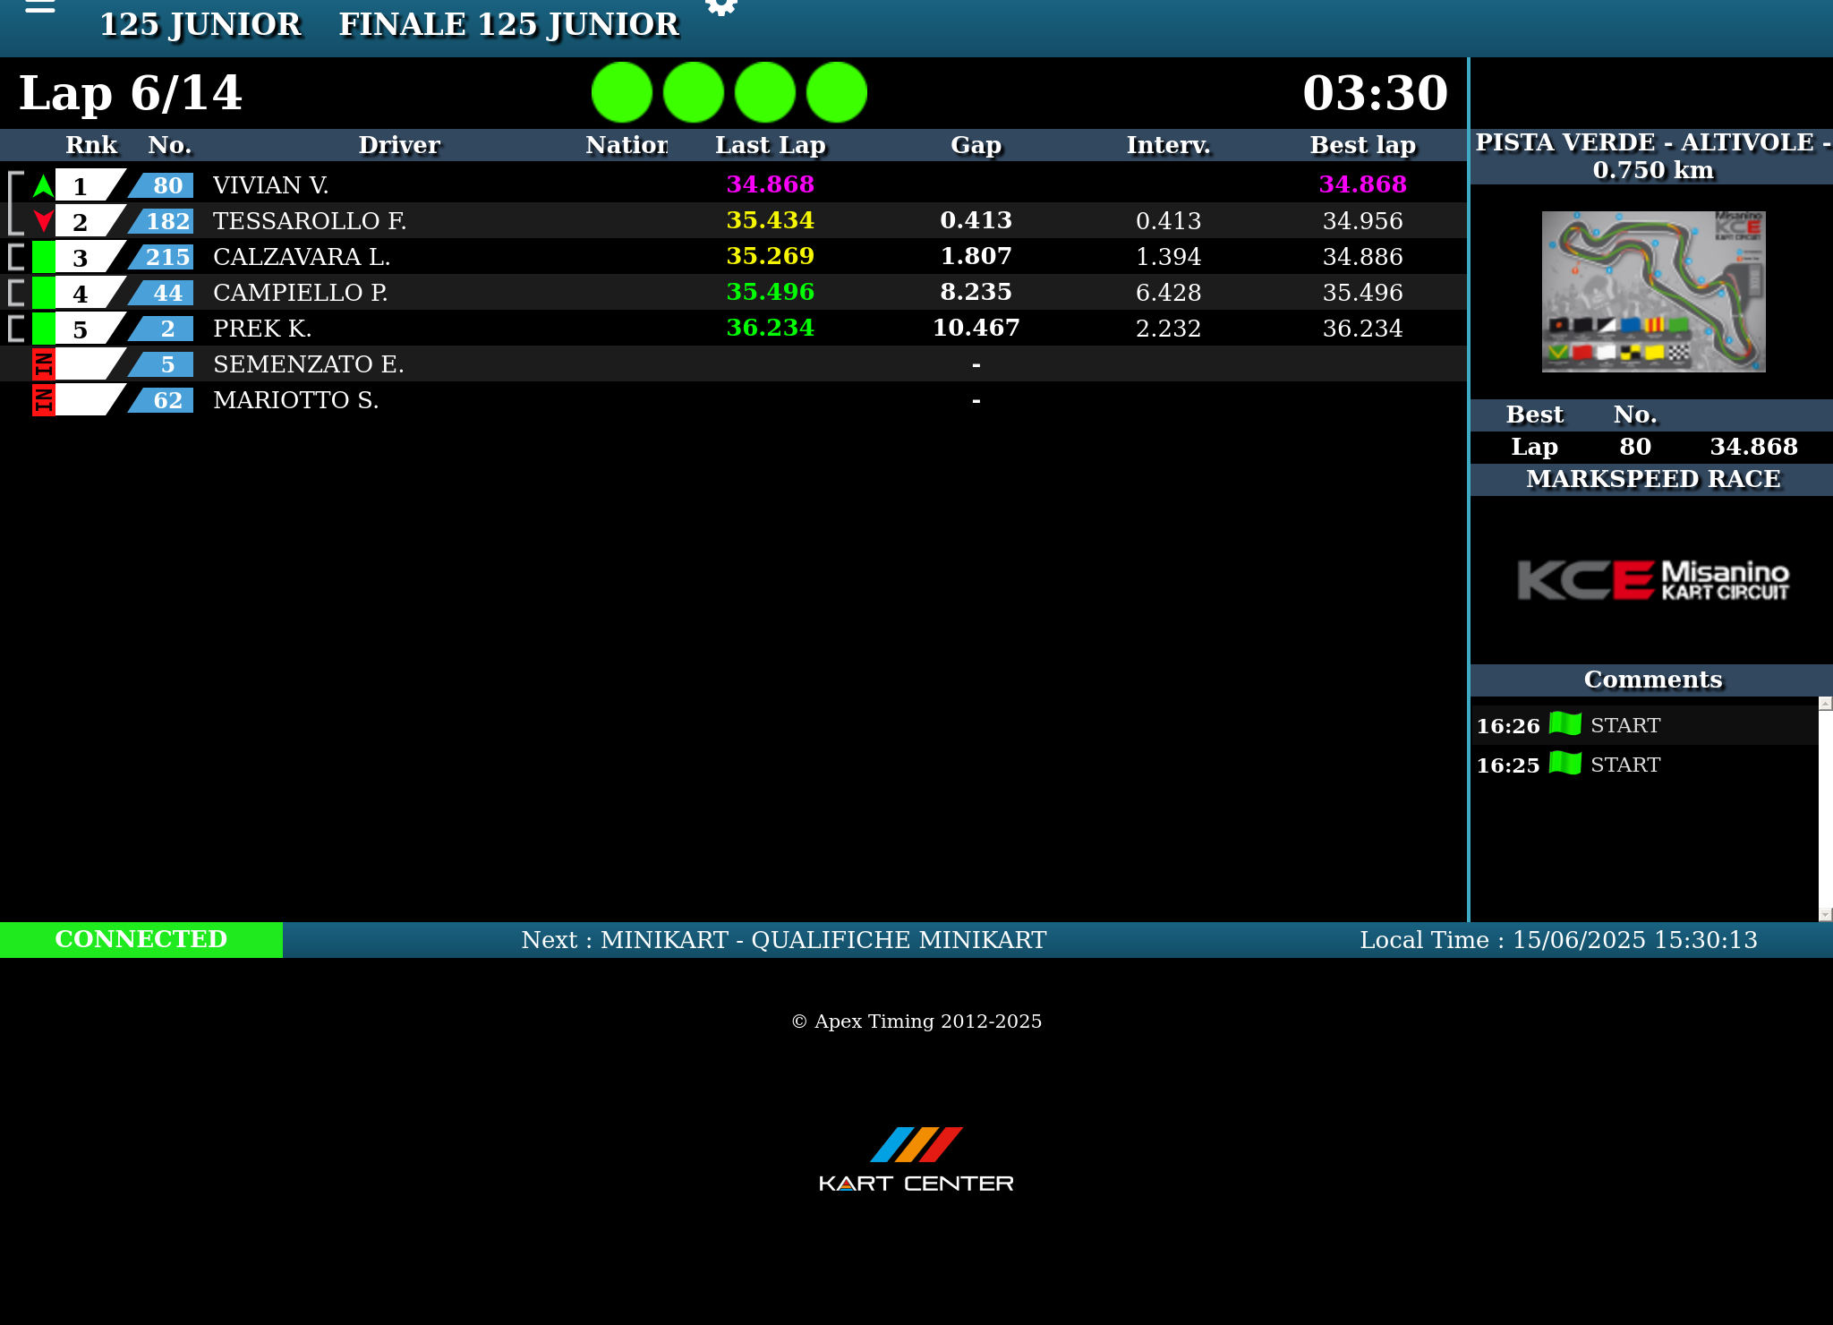Click the red IN pit marker for MARIOTTO S.

pos(43,400)
